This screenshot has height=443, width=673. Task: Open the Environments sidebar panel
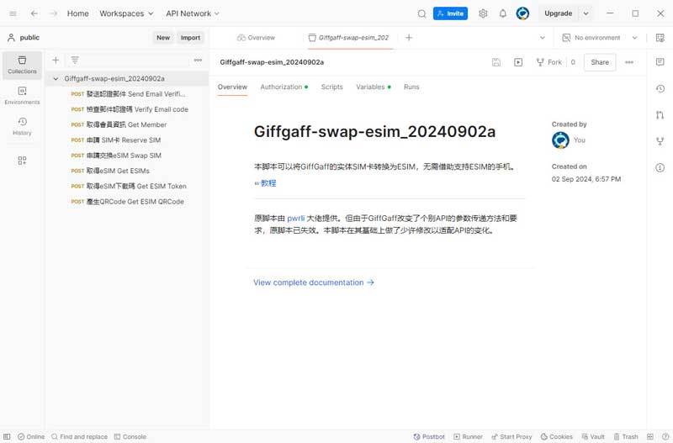point(22,95)
